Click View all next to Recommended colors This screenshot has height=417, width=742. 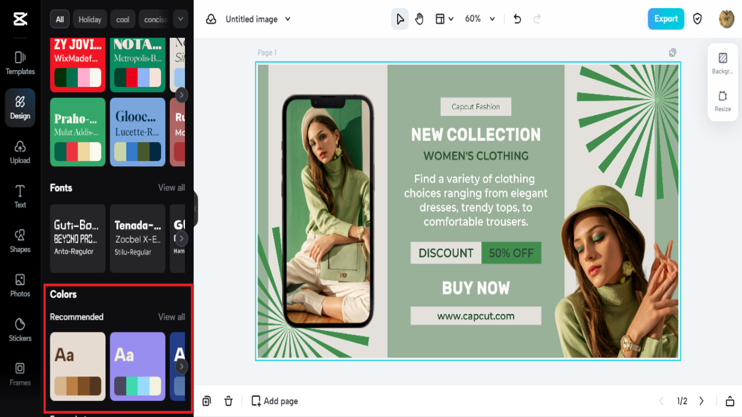point(172,317)
